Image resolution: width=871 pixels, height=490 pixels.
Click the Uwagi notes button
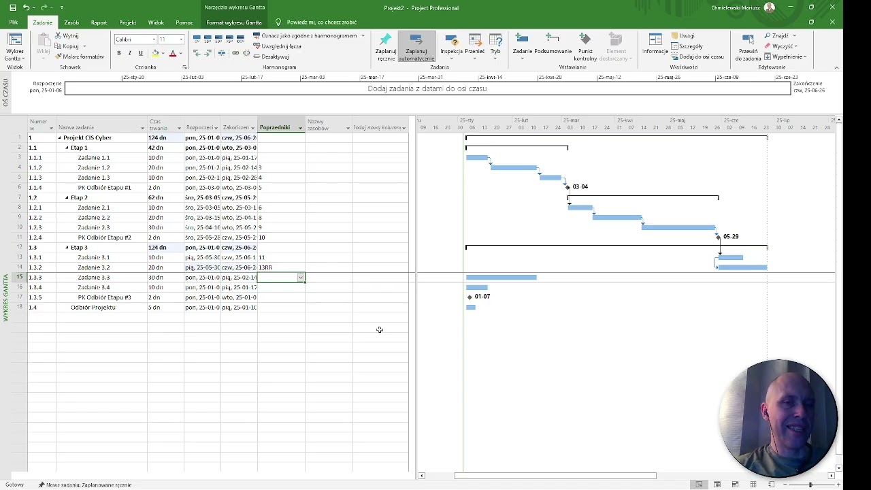point(683,35)
